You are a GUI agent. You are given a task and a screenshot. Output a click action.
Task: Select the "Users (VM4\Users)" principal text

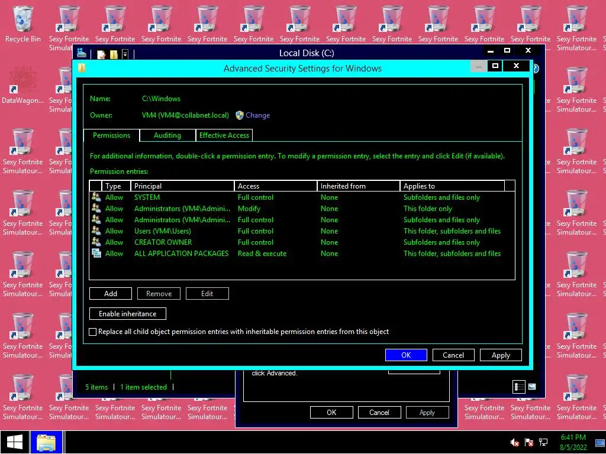click(162, 231)
